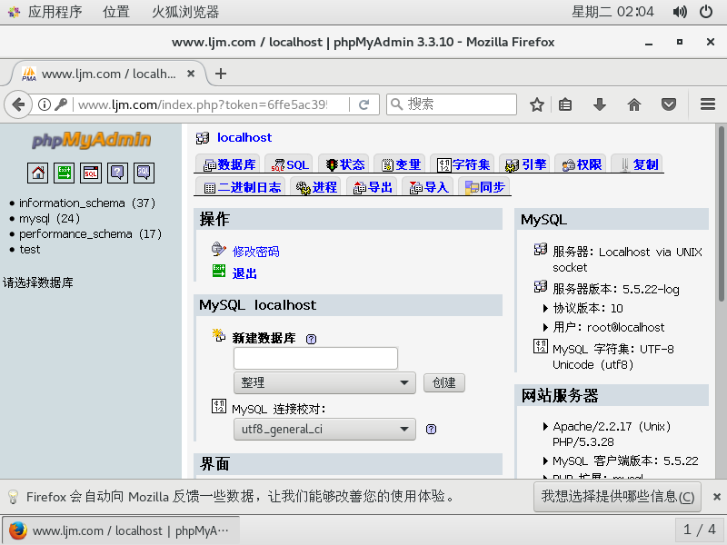The width and height of the screenshot is (727, 545).
Task: Open the SQL query window icon in sidebar
Action: click(x=91, y=173)
